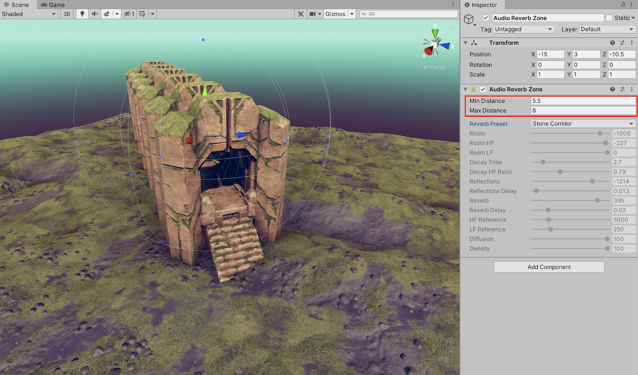Viewport: 638px width, 375px height.
Task: Toggle scene lighting with the lightbulb icon
Action: coord(82,14)
